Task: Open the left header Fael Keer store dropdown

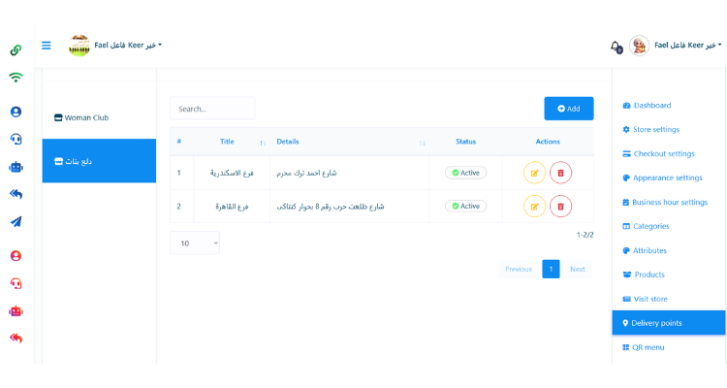Action: click(x=128, y=45)
